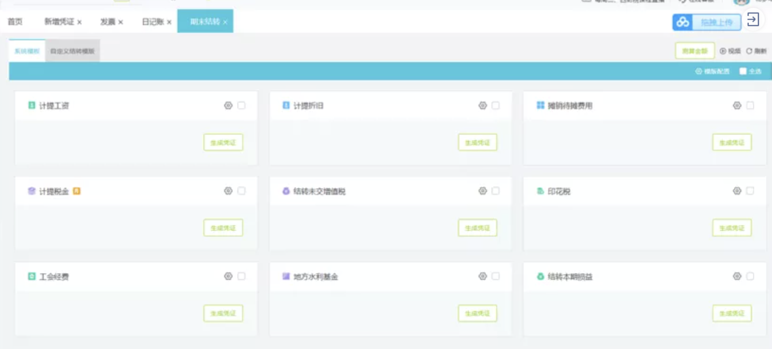Click the exit arrow icon at top right

tap(753, 20)
